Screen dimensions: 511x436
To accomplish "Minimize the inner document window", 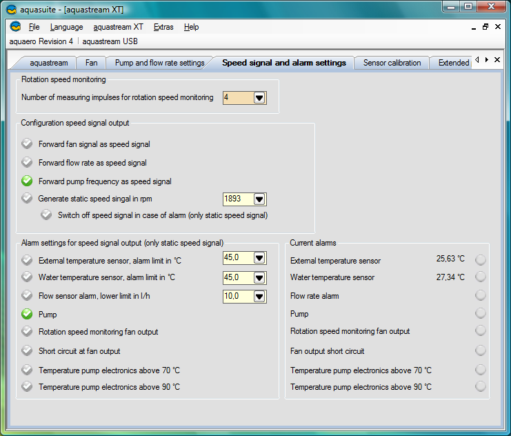I will coord(474,28).
